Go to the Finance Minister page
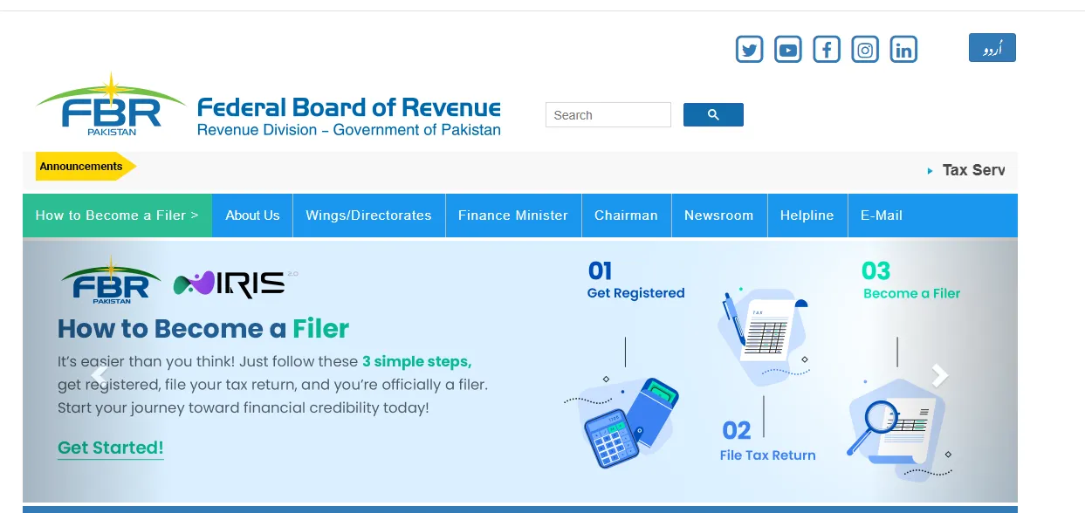This screenshot has height=513, width=1085. pos(513,215)
